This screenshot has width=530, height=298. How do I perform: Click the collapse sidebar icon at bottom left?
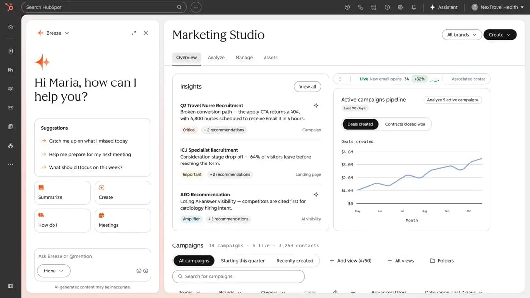point(10,286)
